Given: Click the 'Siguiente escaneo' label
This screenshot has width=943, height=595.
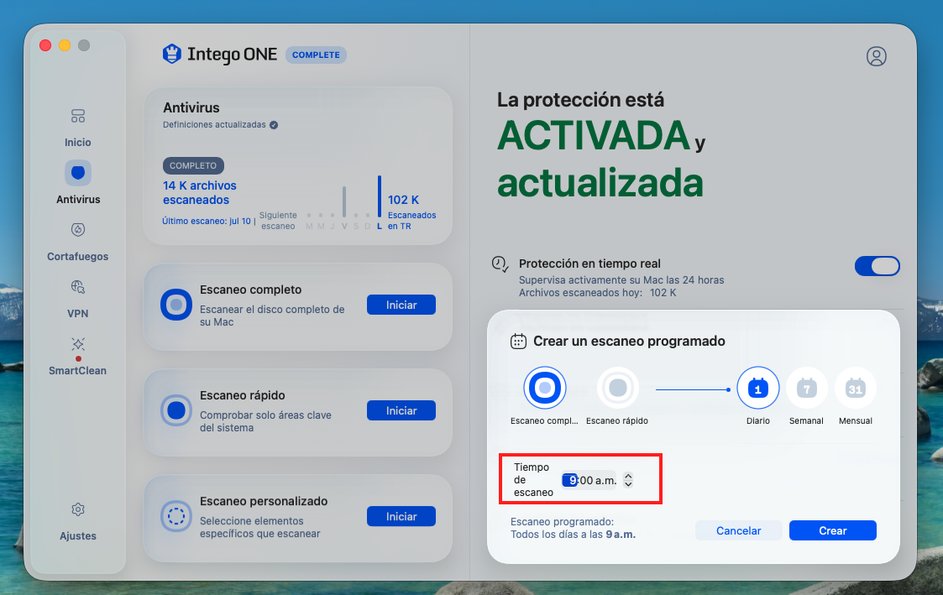Looking at the screenshot, I should (278, 221).
